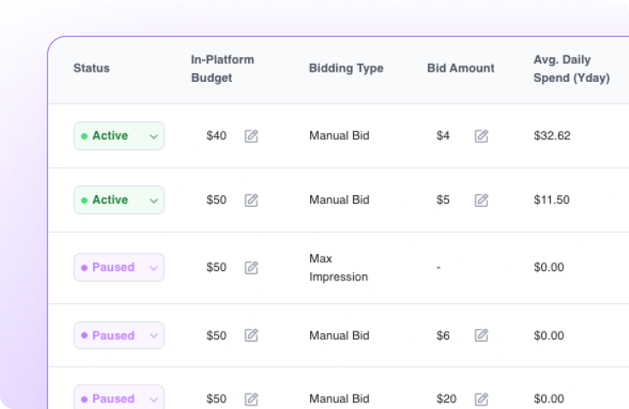Sort by Bid Amount column header
629x409 pixels.
click(x=460, y=68)
